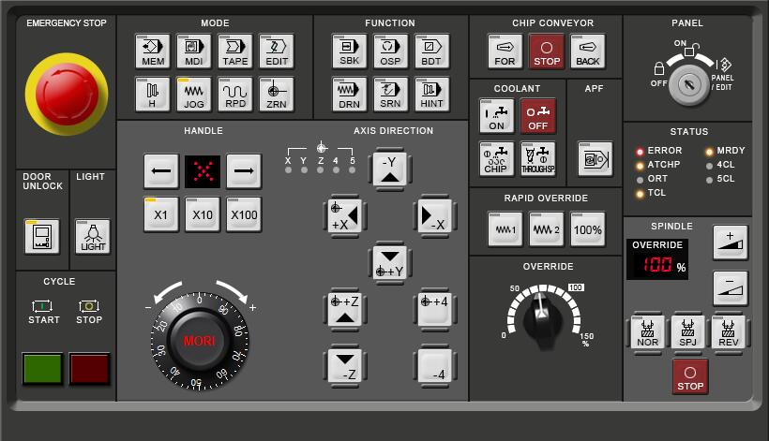Enable the DRN dry run function
Viewport: 769px width, 441px height.
349,95
